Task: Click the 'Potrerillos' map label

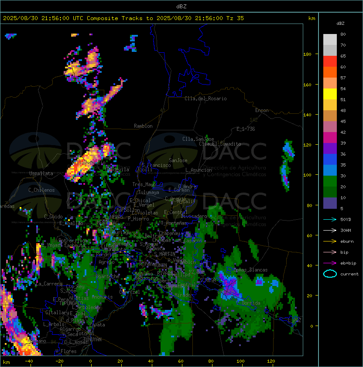Action: point(73,241)
